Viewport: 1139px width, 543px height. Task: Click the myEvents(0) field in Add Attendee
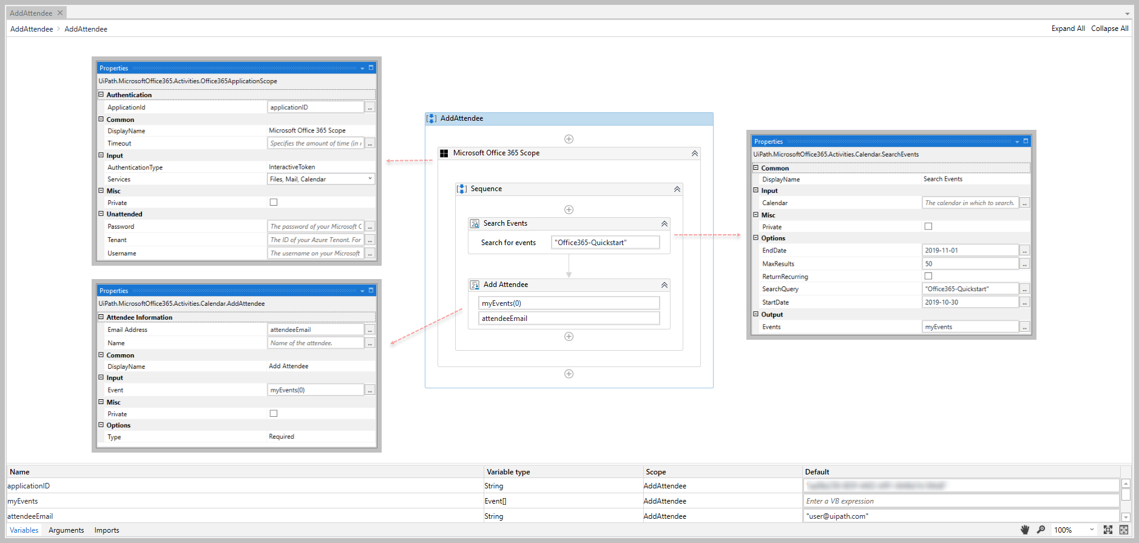[569, 303]
